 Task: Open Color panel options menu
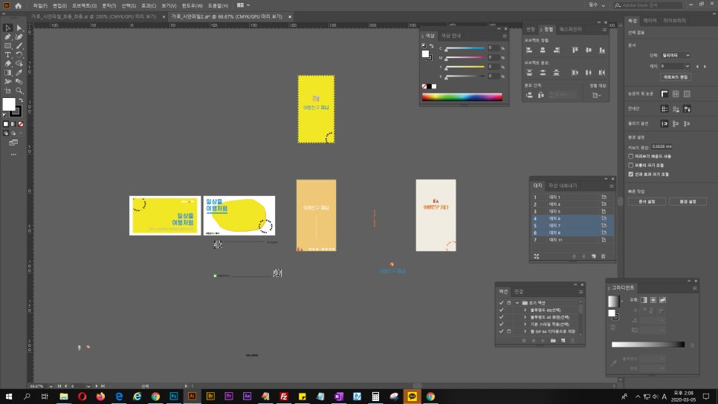[504, 36]
